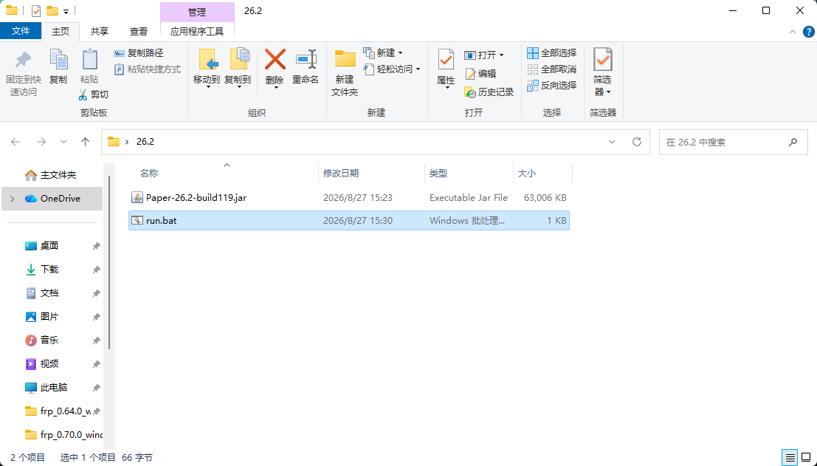Open the New item (新建) dropdown
This screenshot has width=817, height=466.
point(383,52)
